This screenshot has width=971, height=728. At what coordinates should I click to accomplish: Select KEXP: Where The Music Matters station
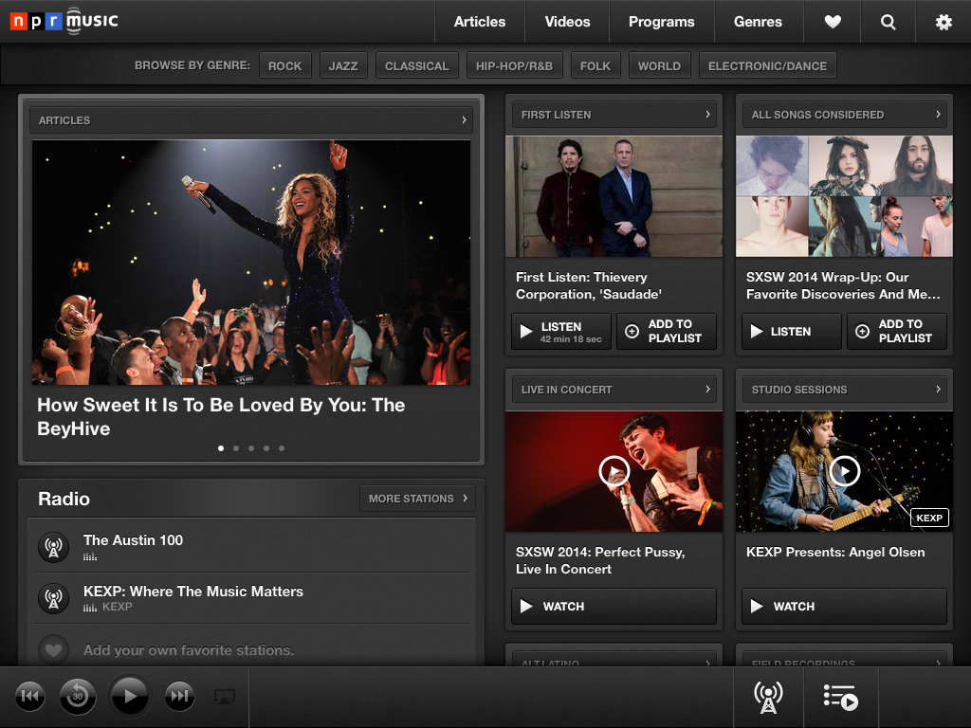[x=251, y=597]
